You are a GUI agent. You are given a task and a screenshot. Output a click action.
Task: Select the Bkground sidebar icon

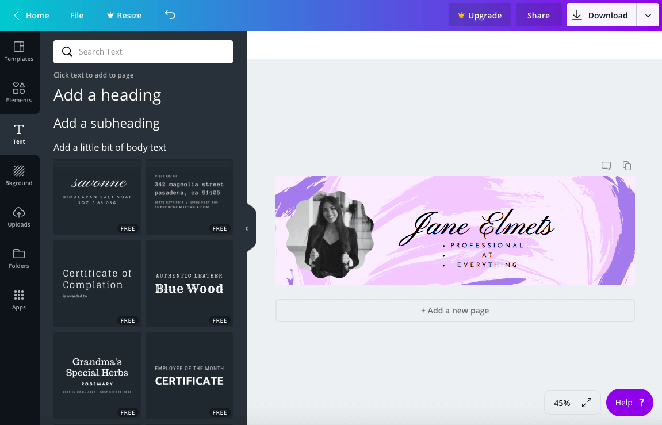19,175
